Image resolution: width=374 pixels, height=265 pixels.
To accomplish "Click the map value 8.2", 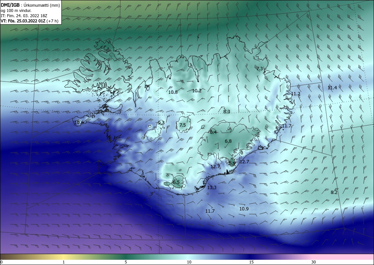I will [334, 192].
